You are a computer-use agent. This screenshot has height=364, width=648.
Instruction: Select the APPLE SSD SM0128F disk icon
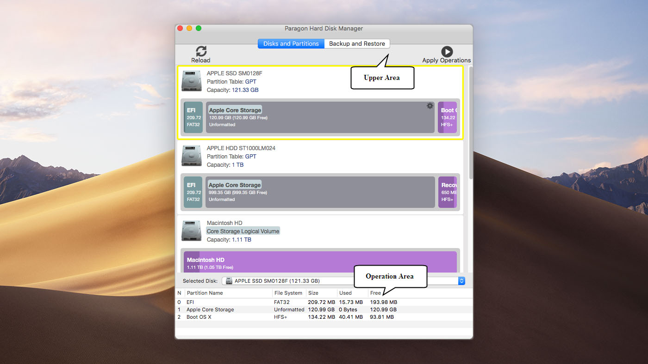(x=192, y=81)
